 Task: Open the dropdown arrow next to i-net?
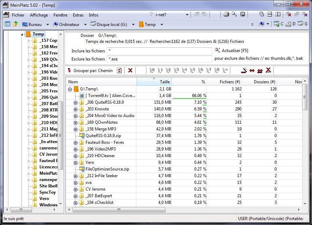(187, 15)
